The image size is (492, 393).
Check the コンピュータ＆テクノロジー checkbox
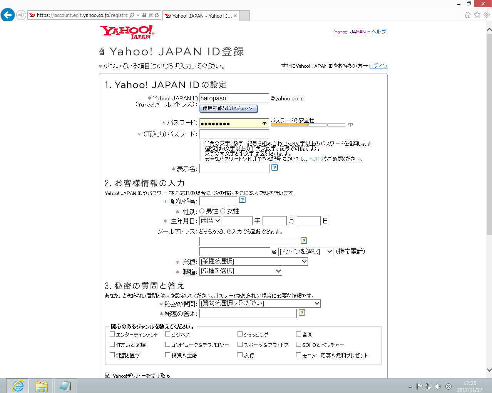(x=167, y=345)
